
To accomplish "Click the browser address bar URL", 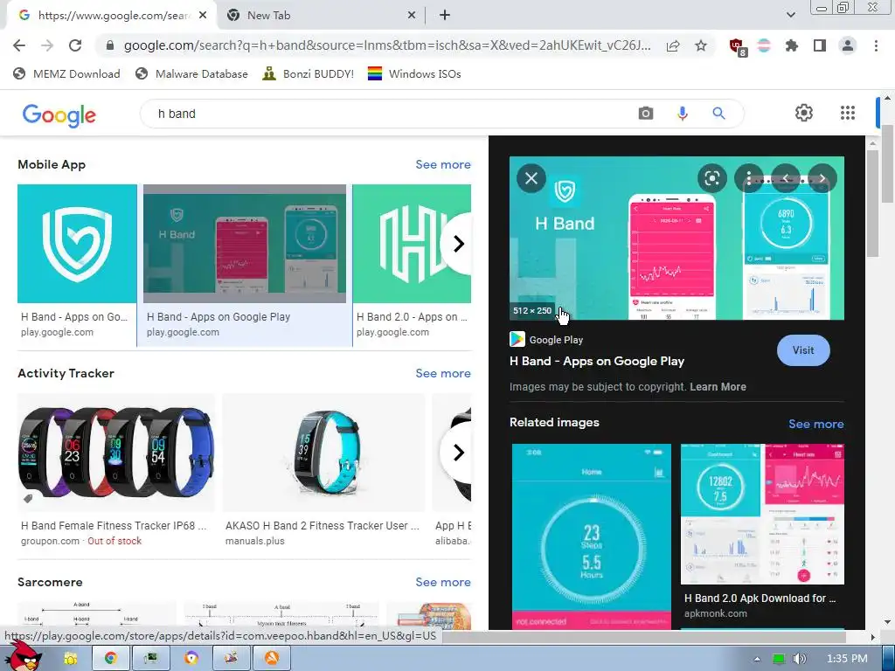I will (387, 45).
